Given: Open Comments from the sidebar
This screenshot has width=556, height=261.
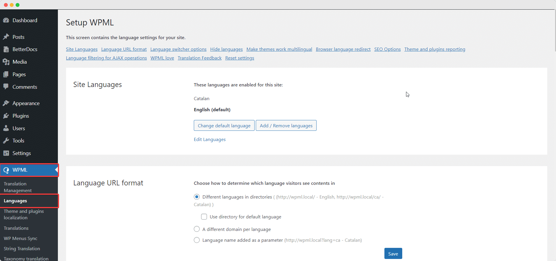Looking at the screenshot, I should (x=25, y=87).
